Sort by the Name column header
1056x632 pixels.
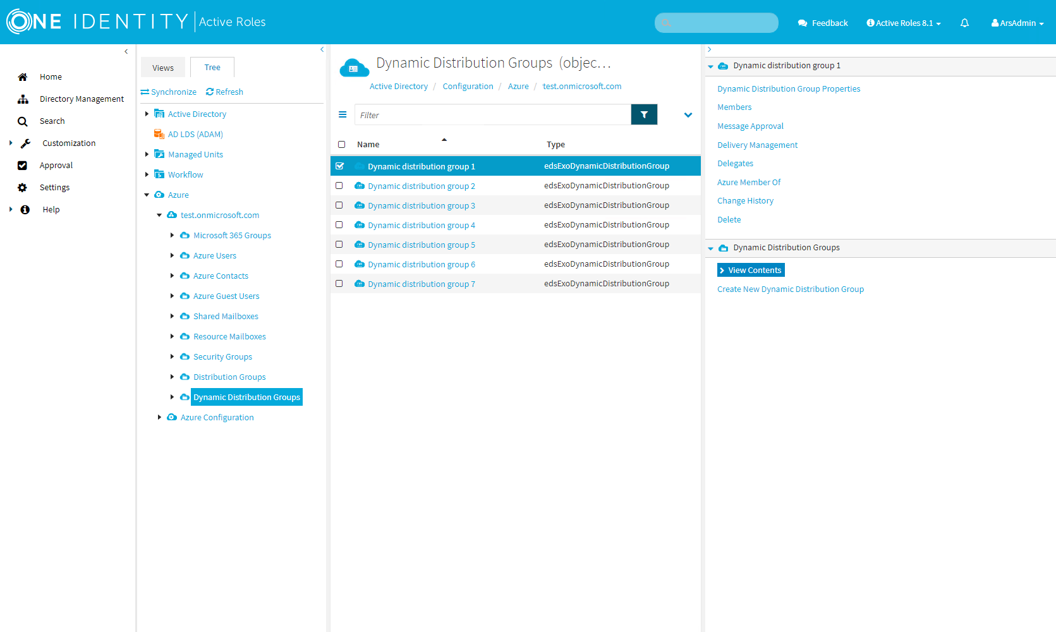coord(368,145)
